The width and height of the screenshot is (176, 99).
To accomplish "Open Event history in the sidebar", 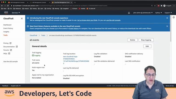I will click(x=8, y=28).
